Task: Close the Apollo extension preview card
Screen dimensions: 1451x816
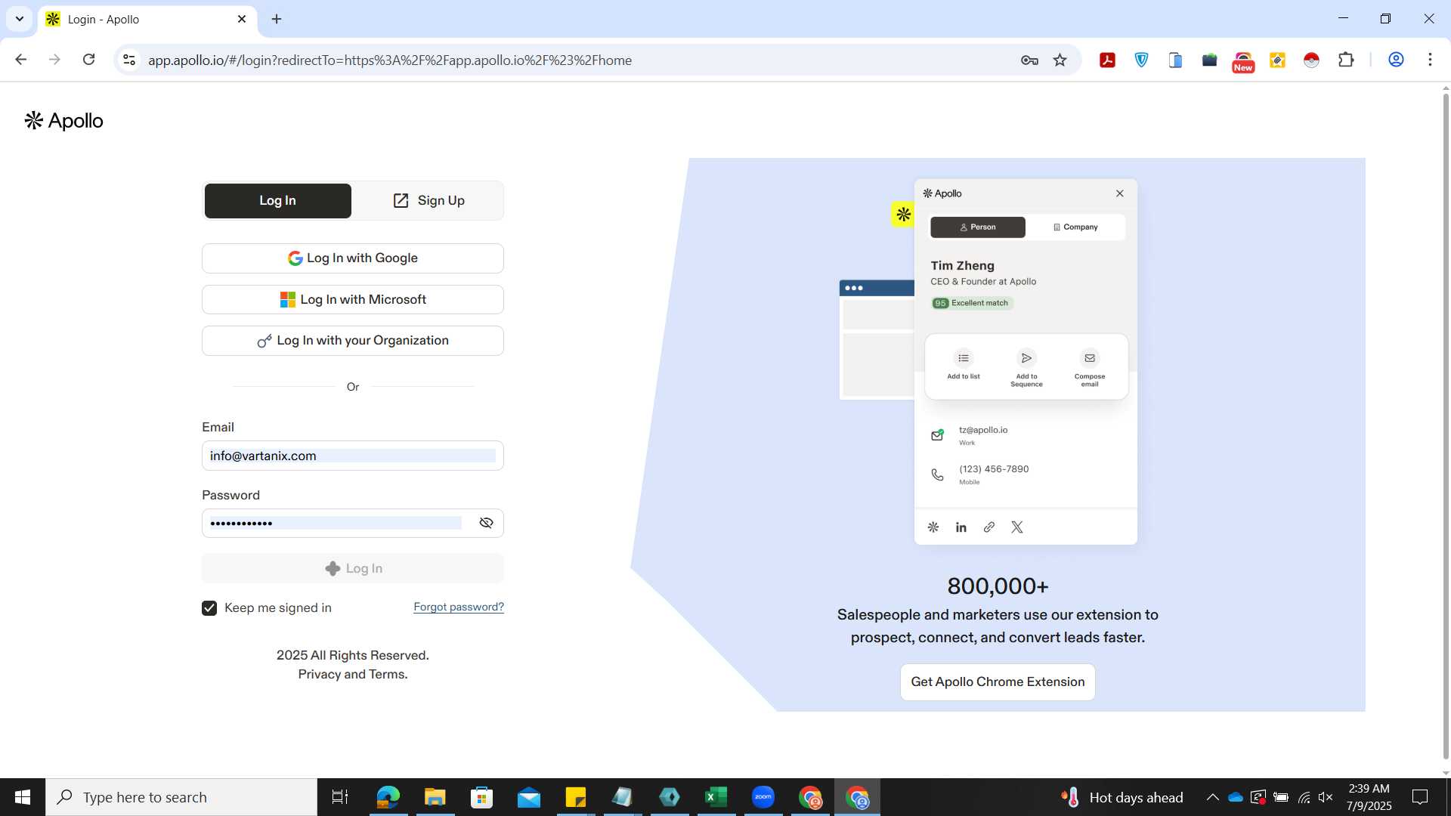Action: (1119, 193)
